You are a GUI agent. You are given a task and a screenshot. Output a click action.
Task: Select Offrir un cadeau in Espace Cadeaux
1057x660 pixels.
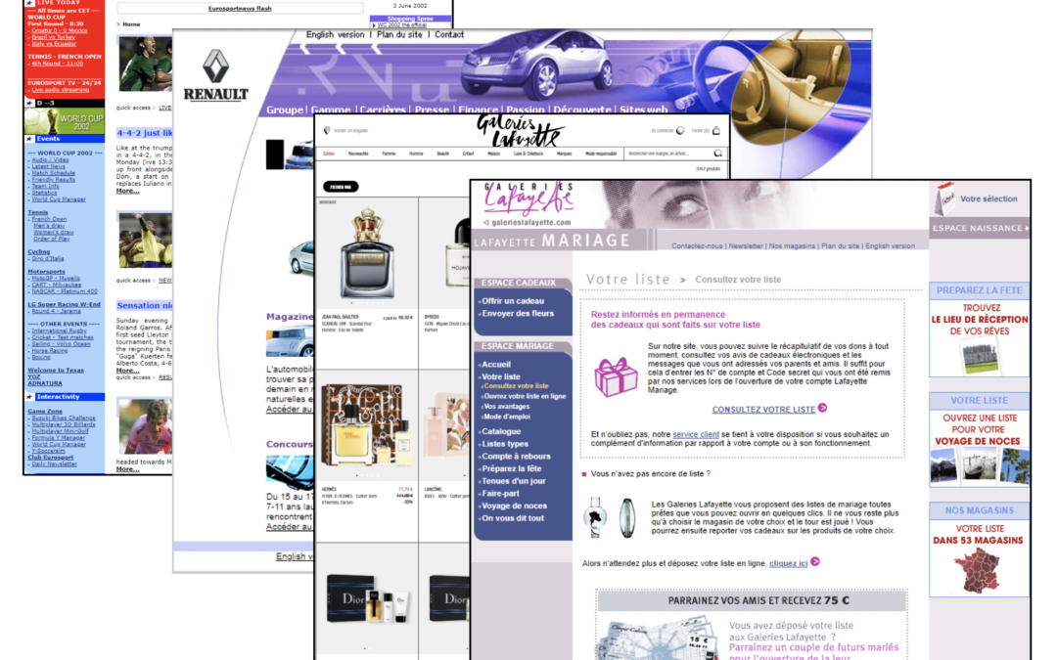(x=512, y=301)
